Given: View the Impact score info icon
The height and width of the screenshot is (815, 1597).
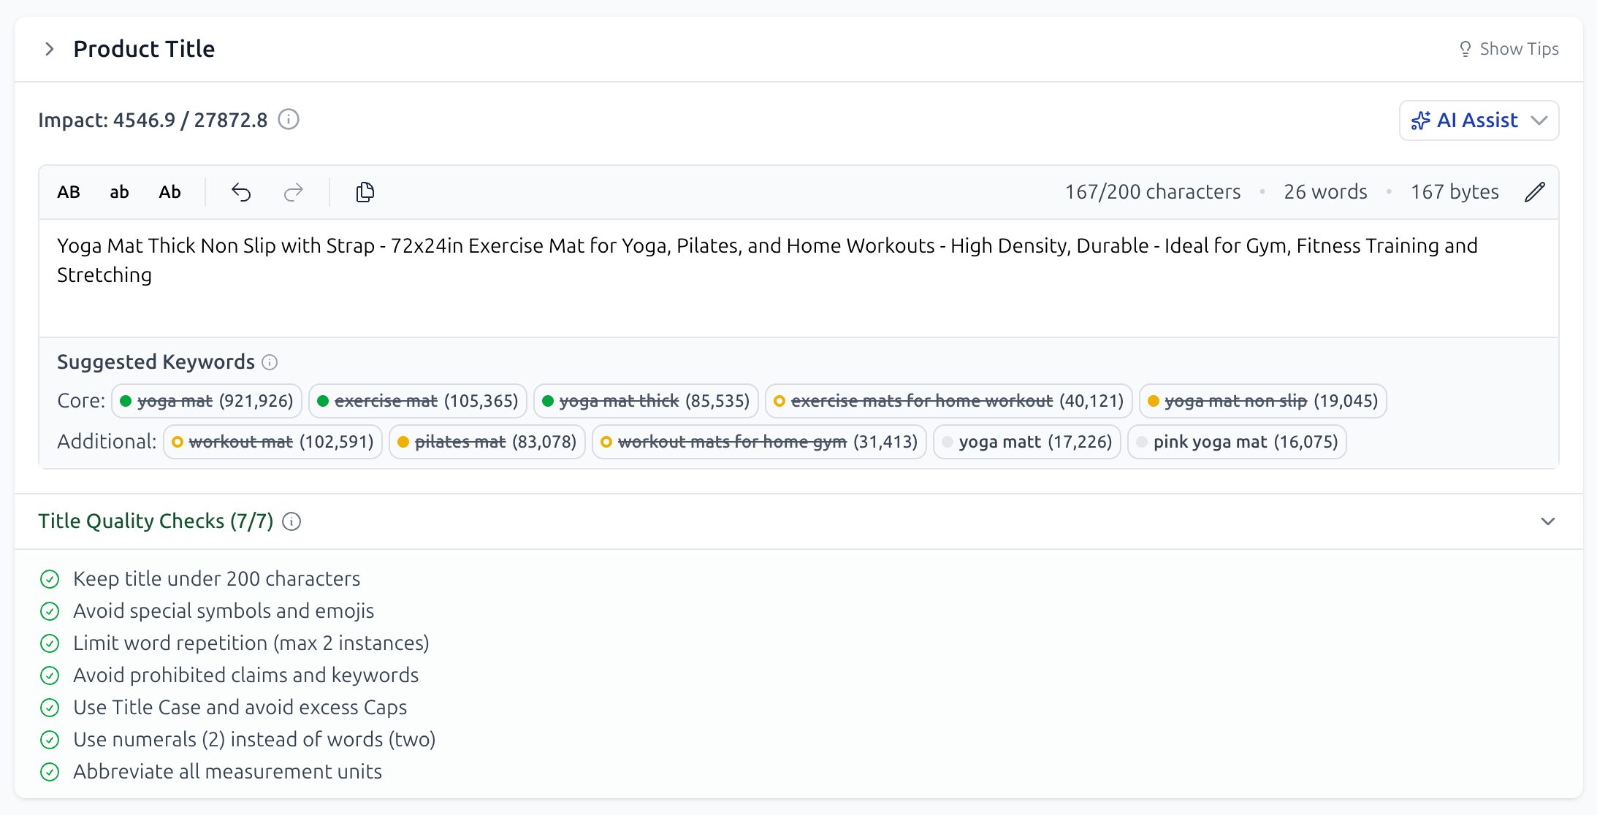Looking at the screenshot, I should click(x=289, y=119).
